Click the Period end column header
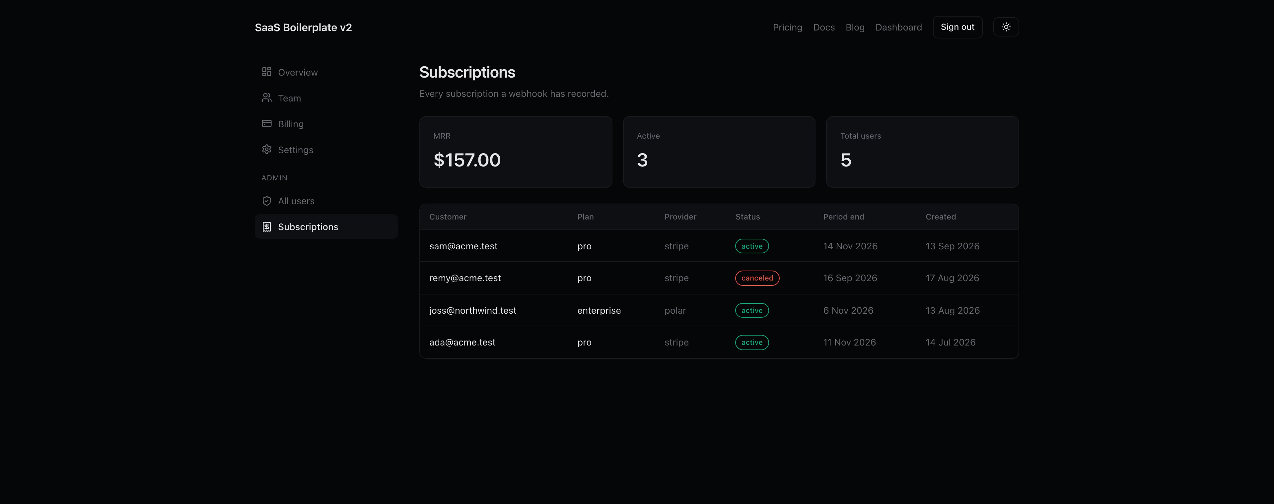1274x504 pixels. pos(843,217)
